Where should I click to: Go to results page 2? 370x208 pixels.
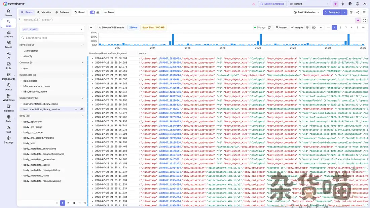pyautogui.click(x=340, y=28)
